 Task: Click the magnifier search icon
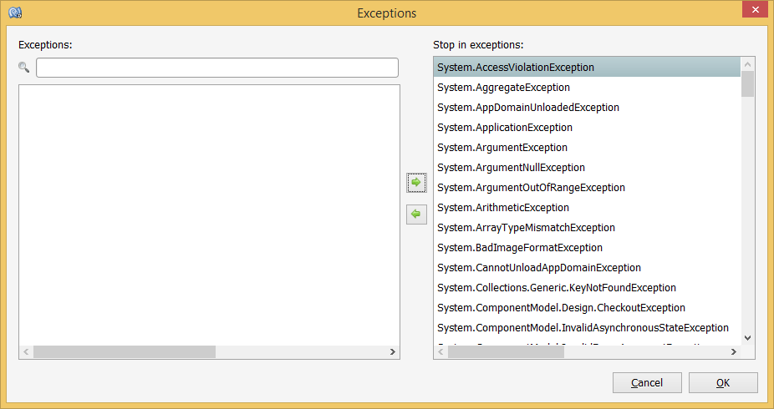pos(24,67)
